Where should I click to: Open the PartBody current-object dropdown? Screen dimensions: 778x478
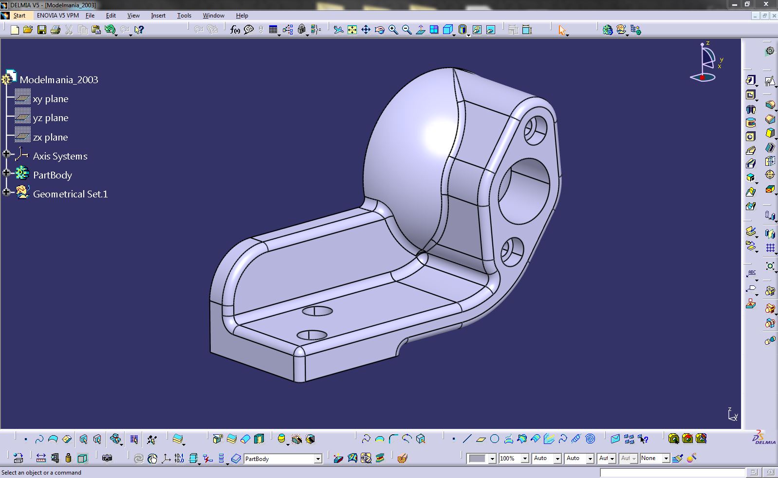pos(318,459)
